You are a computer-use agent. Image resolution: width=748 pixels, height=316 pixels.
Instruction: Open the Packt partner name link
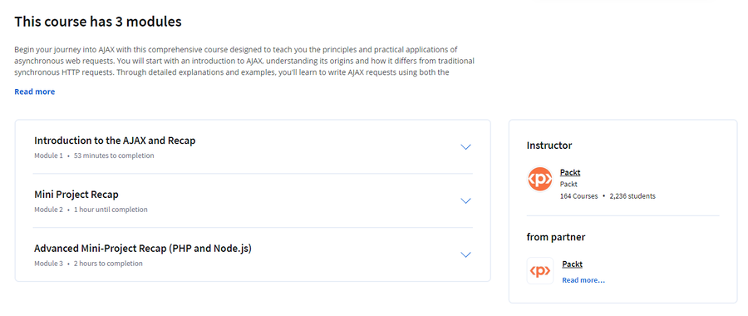573,264
